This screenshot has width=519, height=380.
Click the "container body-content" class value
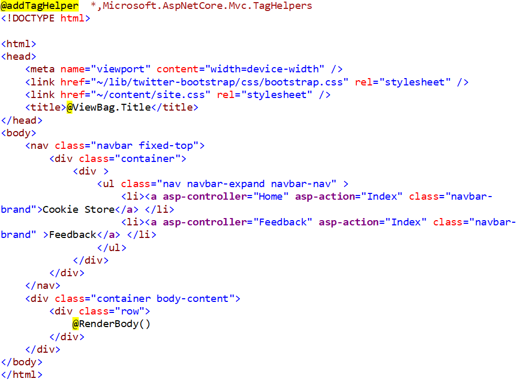tap(163, 299)
